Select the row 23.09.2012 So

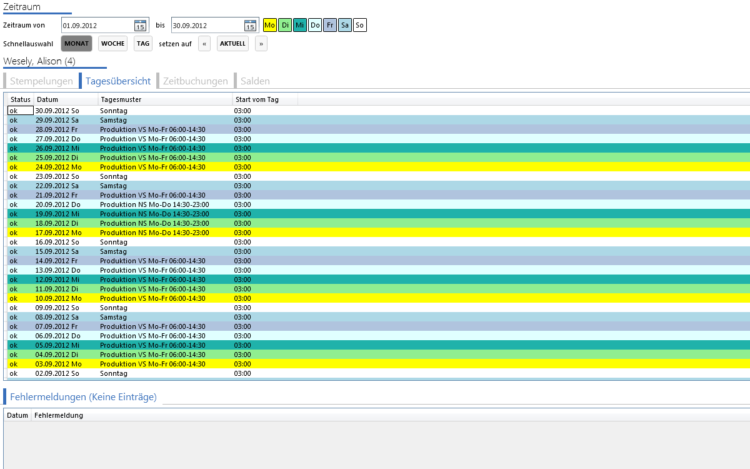click(x=379, y=176)
